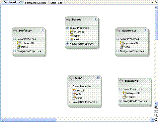This screenshot has height=122, width=158.
Task: Click the property icon beside email
Action: 71,39
